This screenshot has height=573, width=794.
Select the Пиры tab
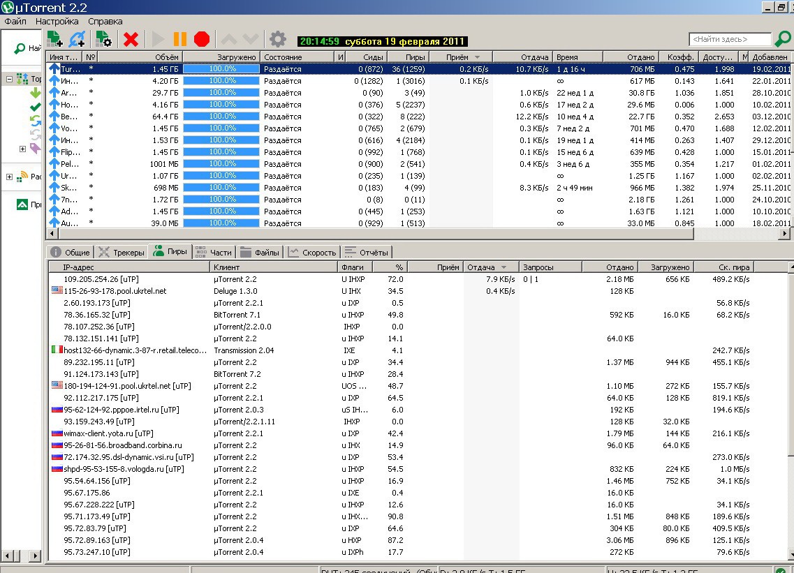tap(170, 251)
